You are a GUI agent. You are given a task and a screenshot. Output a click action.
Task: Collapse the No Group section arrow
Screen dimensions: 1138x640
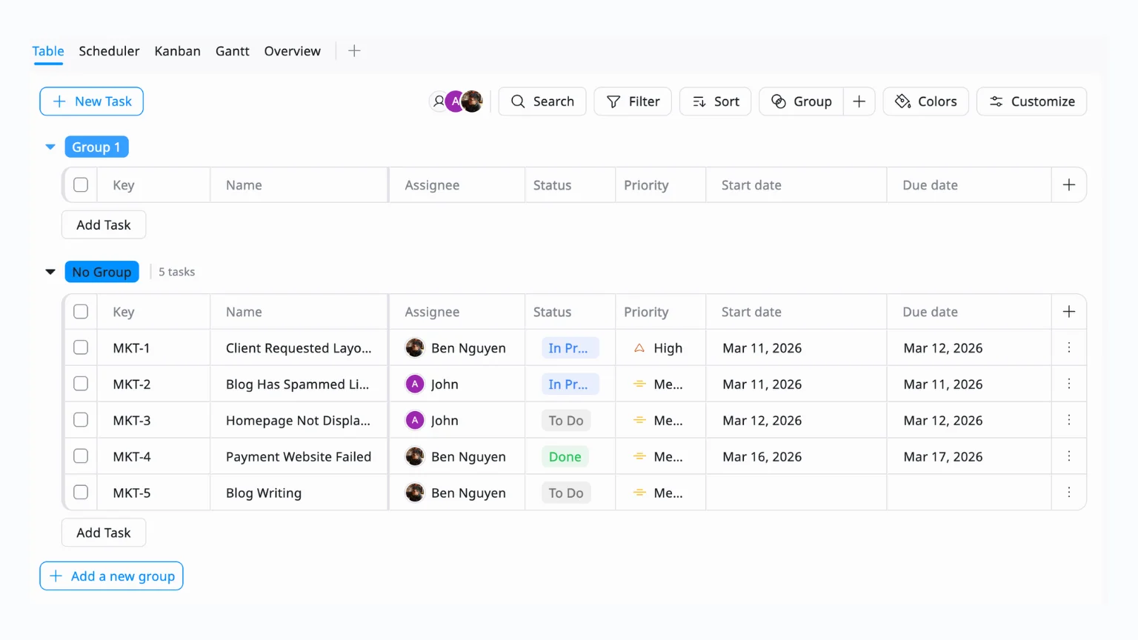pyautogui.click(x=50, y=272)
